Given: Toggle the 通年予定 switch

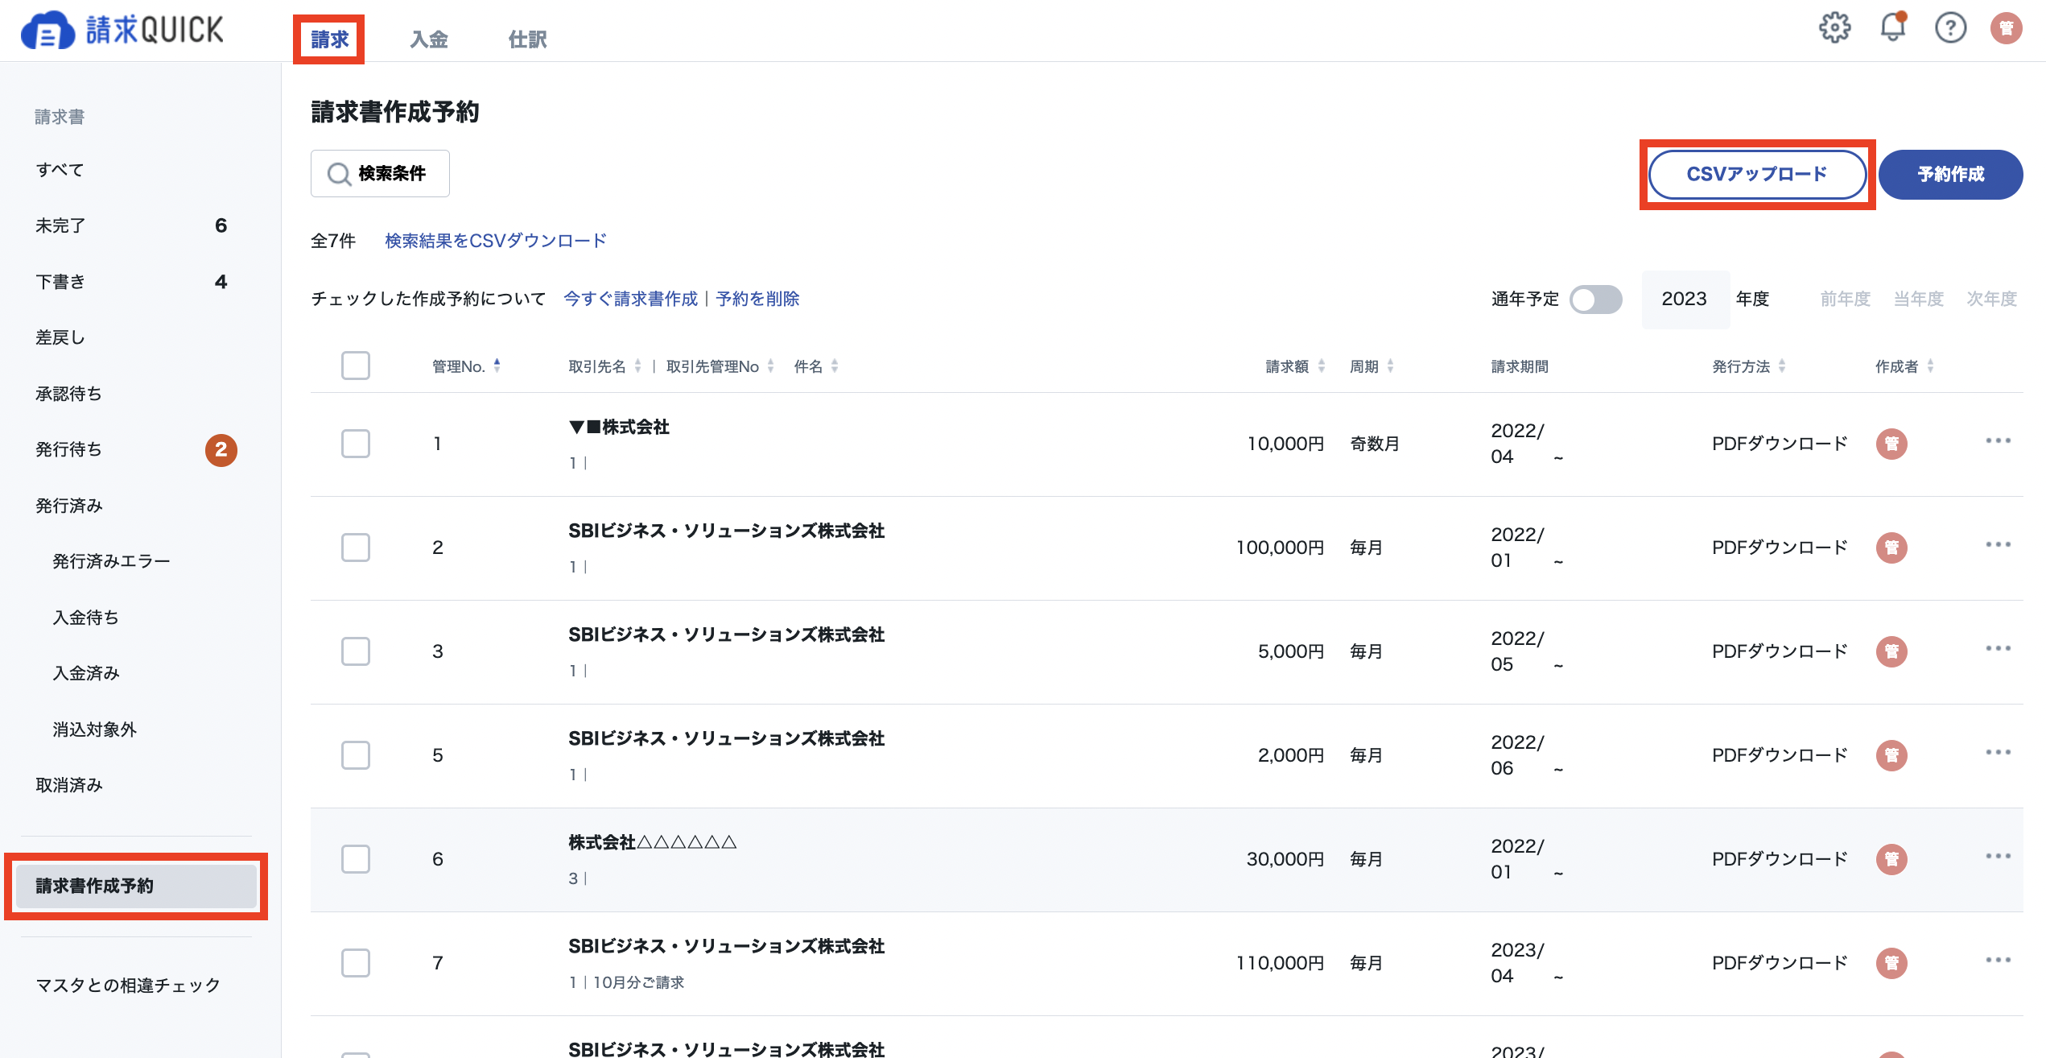Looking at the screenshot, I should pyautogui.click(x=1596, y=300).
